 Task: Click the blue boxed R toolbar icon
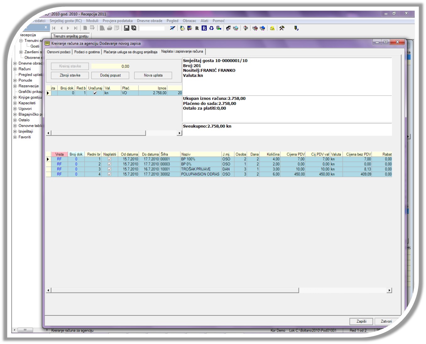[204, 28]
